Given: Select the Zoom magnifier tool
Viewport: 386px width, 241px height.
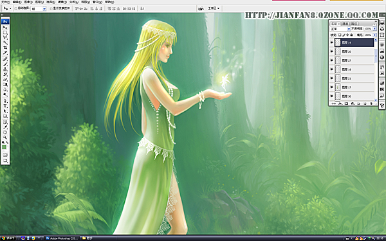Looking at the screenshot, I should point(5,138).
